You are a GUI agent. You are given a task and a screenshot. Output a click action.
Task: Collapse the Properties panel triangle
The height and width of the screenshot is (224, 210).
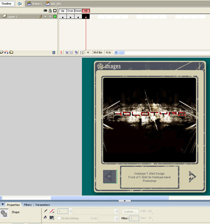(3, 204)
